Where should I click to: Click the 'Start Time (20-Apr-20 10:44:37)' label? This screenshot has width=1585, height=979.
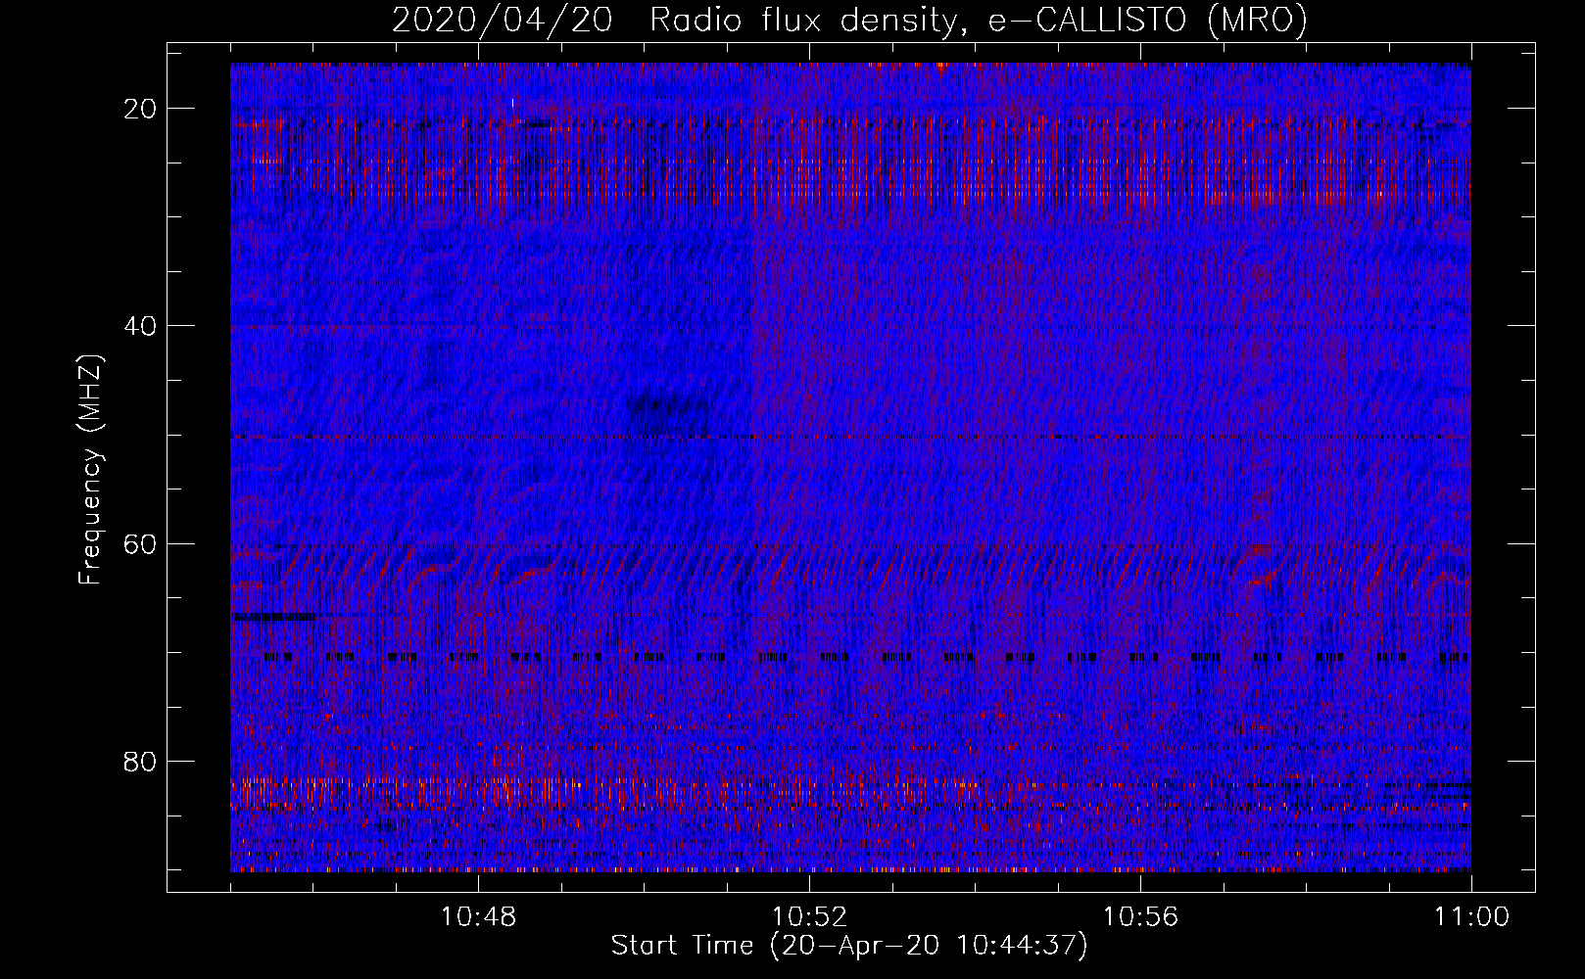pos(849,946)
